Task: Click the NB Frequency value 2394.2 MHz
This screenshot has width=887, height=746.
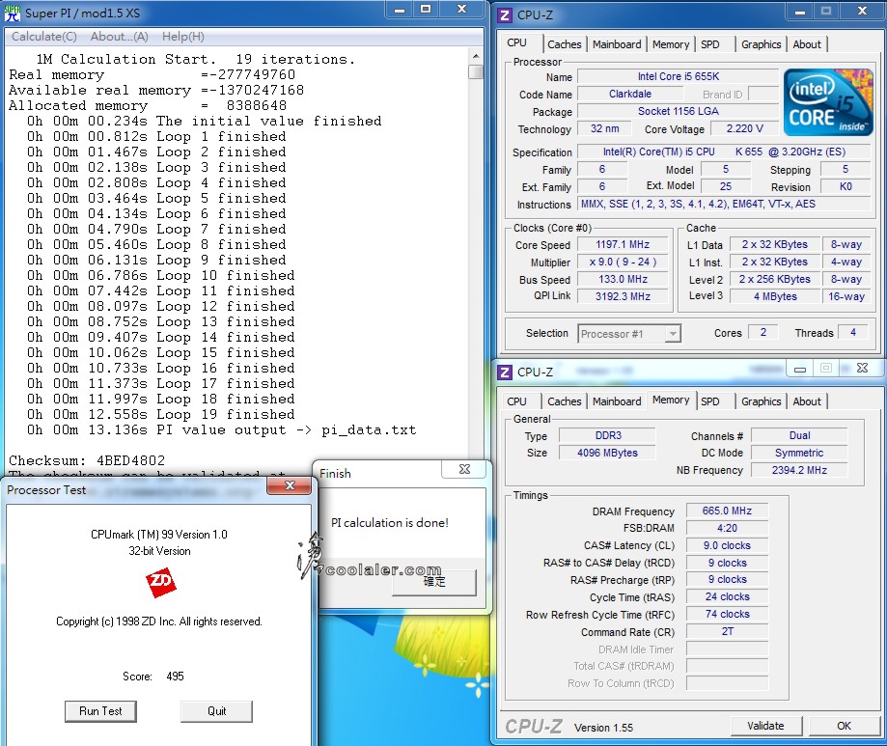Action: [799, 470]
